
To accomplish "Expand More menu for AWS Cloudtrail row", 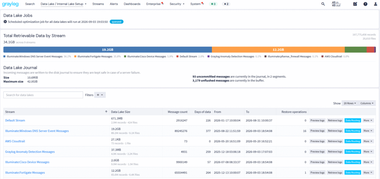I will (x=368, y=141).
